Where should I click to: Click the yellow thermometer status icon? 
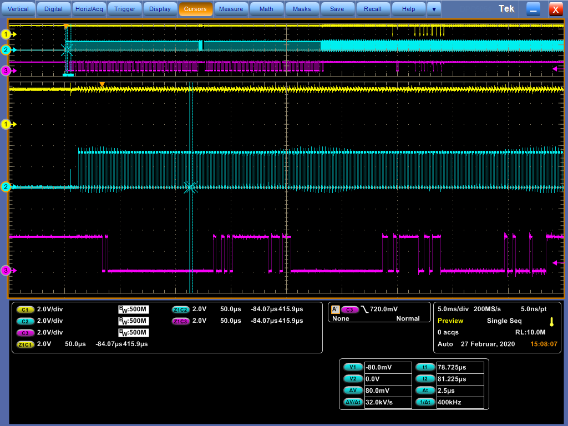click(551, 321)
